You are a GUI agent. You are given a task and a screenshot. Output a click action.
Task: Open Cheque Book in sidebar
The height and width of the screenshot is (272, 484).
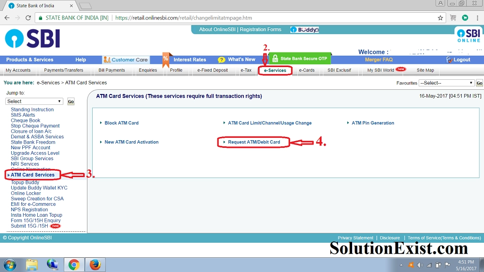point(26,120)
